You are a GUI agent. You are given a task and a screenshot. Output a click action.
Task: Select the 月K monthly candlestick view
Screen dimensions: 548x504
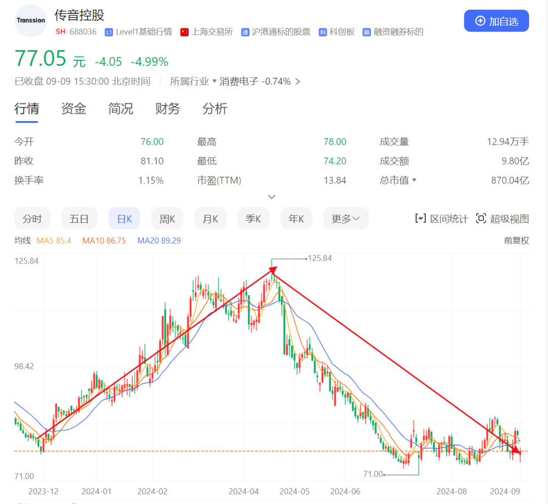[211, 219]
